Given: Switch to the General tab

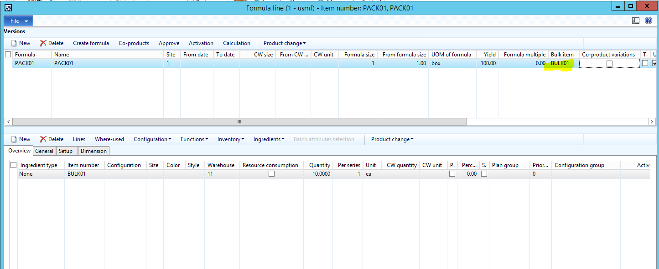Looking at the screenshot, I should (44, 151).
